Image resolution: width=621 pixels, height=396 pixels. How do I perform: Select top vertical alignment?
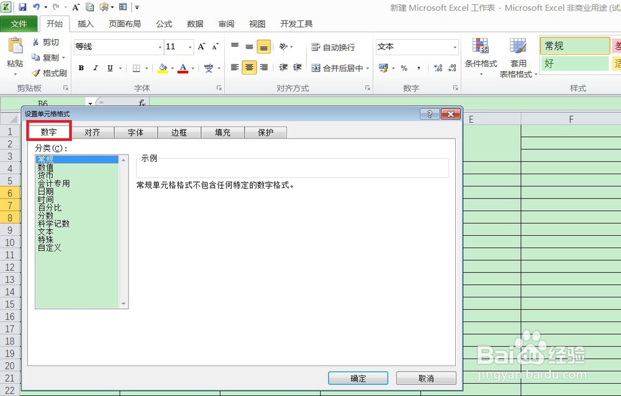(235, 47)
